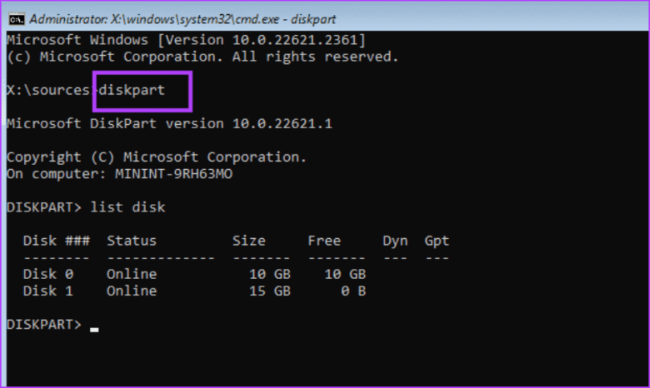Screen dimensions: 650x388
Task: Click the '10 GB' size of Disk 0
Action: [x=270, y=274]
